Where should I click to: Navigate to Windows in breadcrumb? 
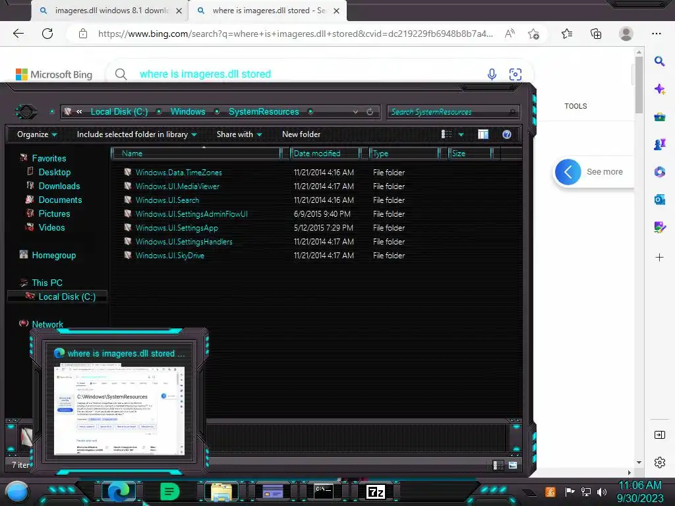tap(188, 112)
